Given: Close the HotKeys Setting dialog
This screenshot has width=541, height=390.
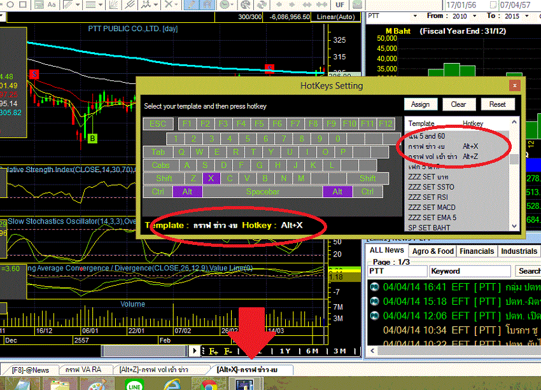Looking at the screenshot, I should tap(514, 85).
